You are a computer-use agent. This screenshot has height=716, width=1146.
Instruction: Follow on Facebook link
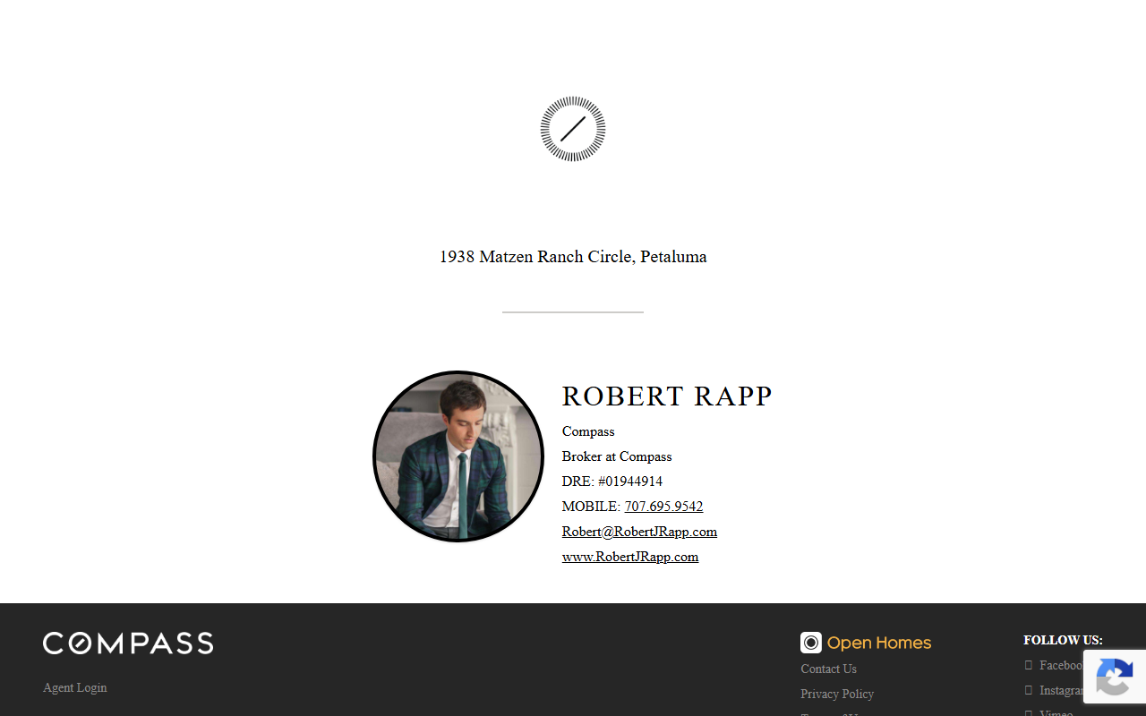pos(1055,665)
